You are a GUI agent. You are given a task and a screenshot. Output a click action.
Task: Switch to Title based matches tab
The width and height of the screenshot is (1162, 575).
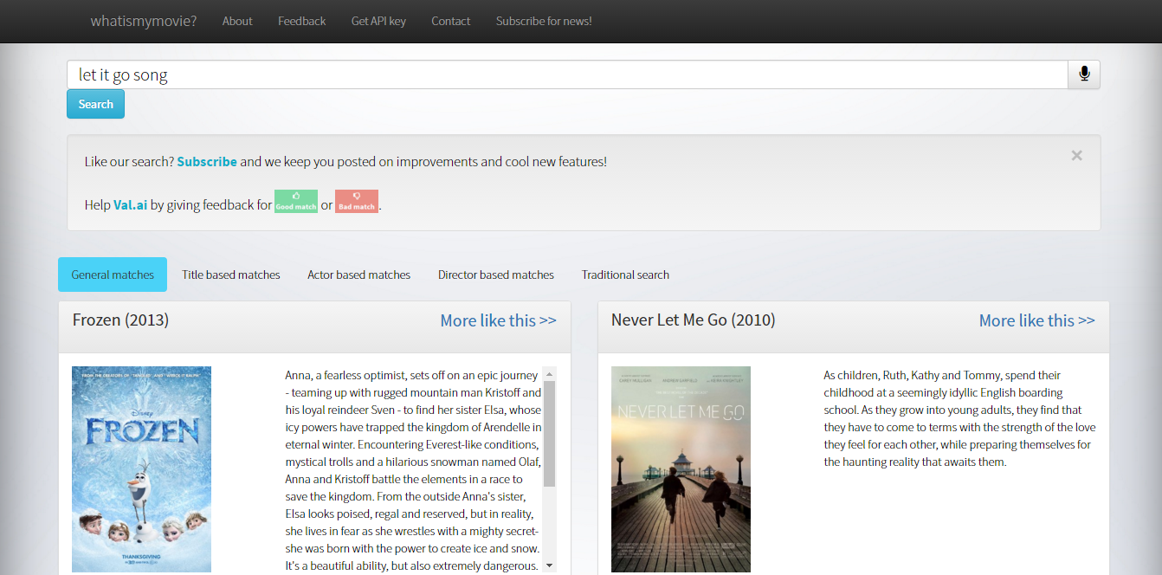[231, 275]
